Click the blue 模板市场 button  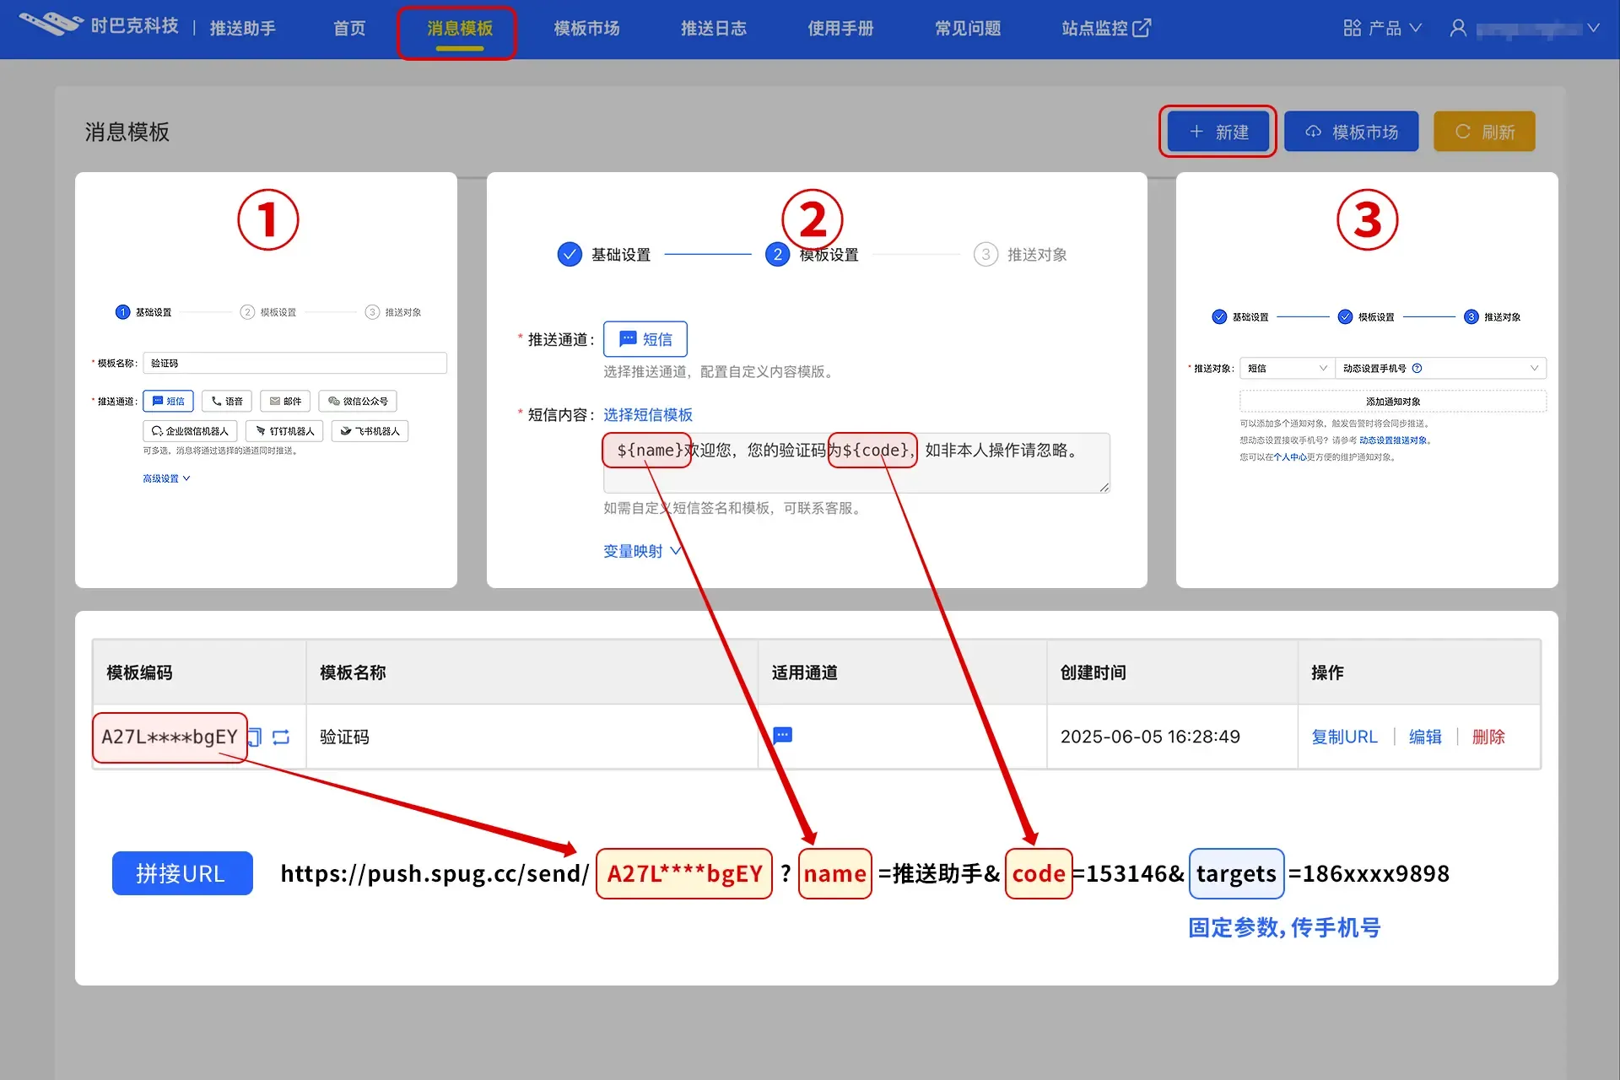tap(1351, 132)
